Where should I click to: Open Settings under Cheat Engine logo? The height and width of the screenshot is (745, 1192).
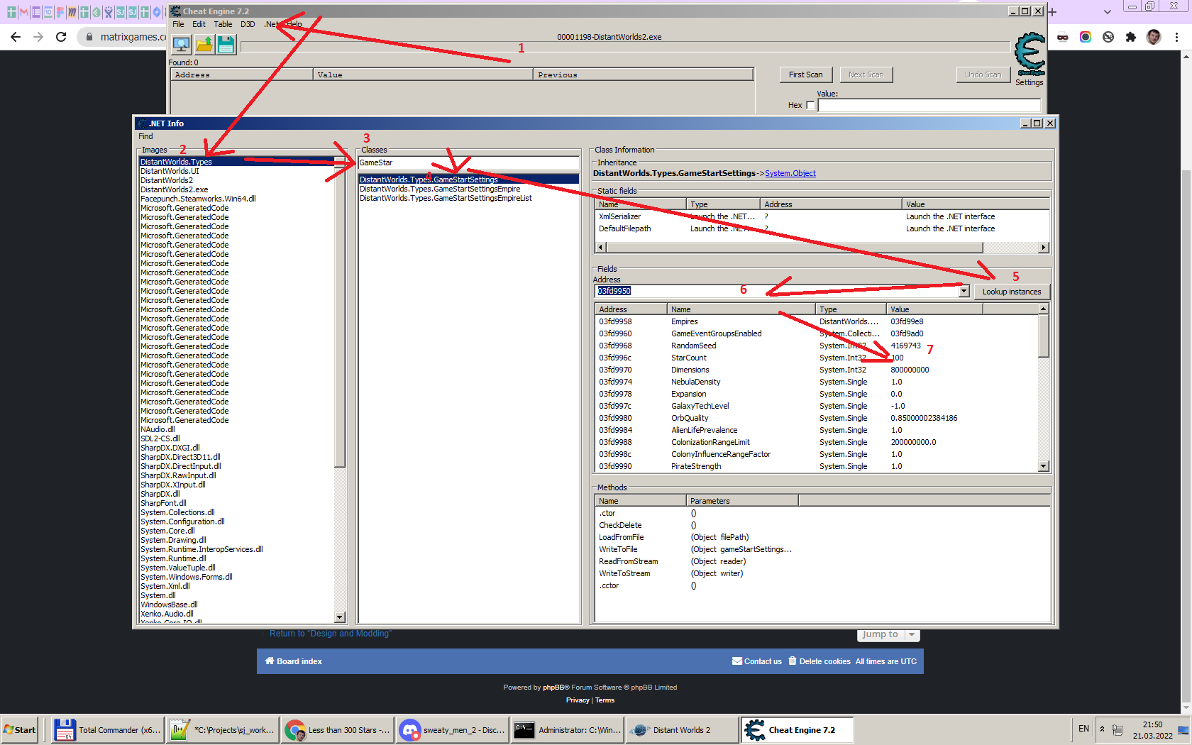click(1029, 82)
